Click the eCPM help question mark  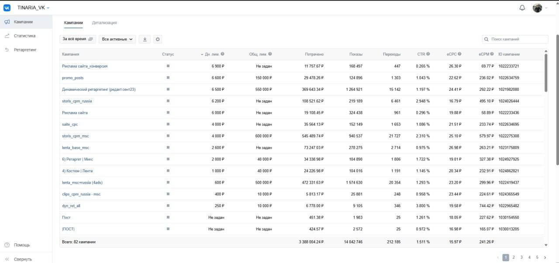pos(492,54)
